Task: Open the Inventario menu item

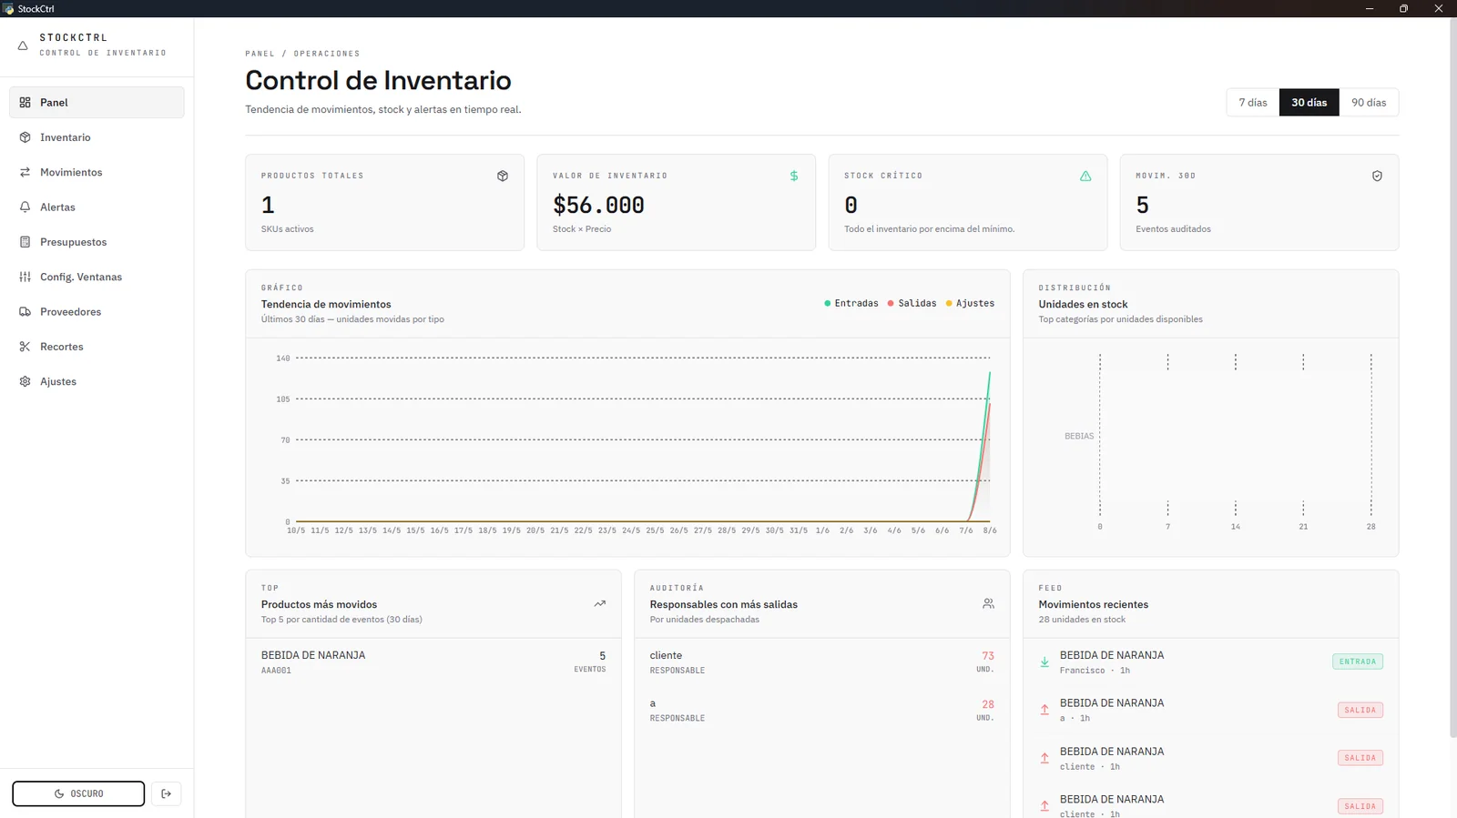Action: click(97, 137)
